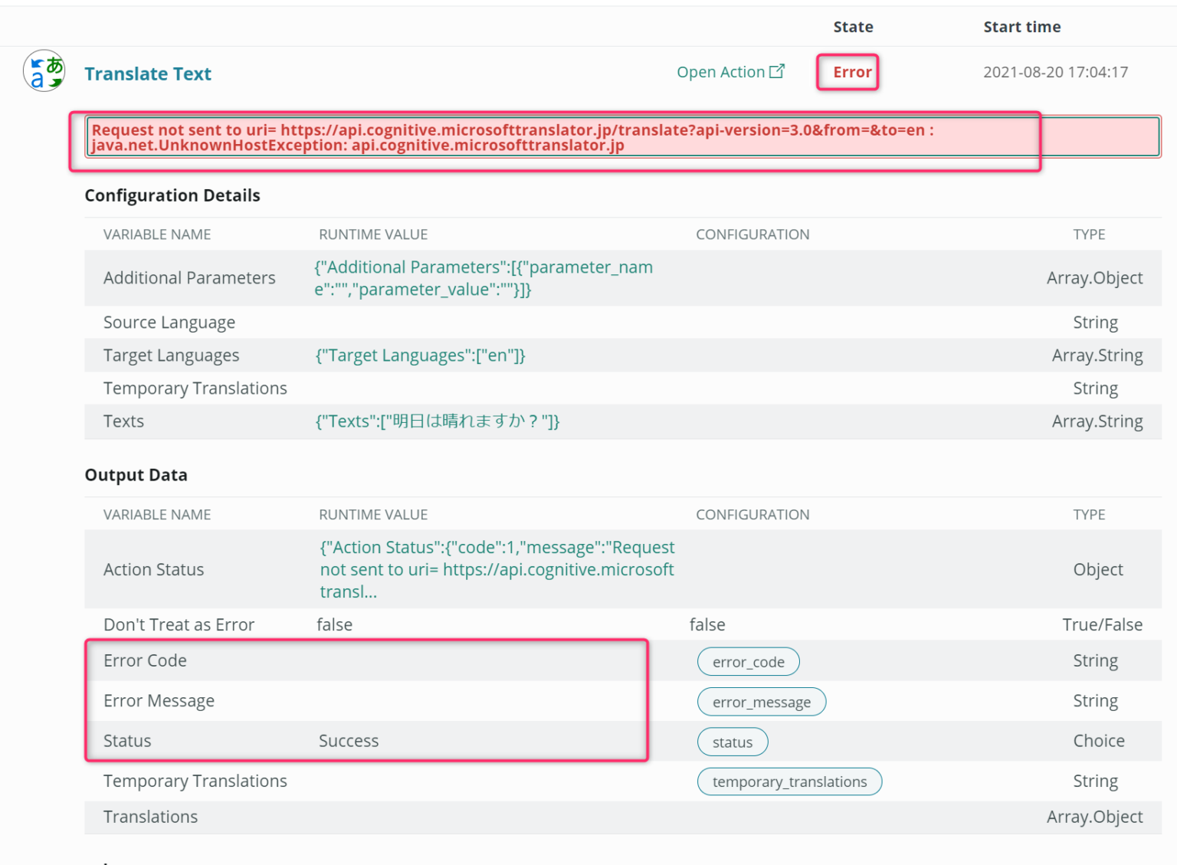Image resolution: width=1177 pixels, height=865 pixels.
Task: Select the Texts runtime value with Japanese text
Action: click(x=437, y=421)
